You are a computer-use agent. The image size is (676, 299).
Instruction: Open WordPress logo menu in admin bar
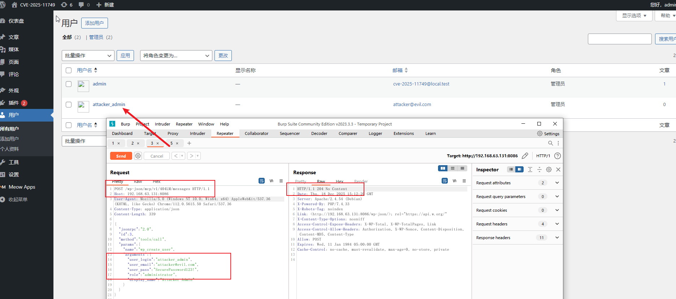point(3,5)
